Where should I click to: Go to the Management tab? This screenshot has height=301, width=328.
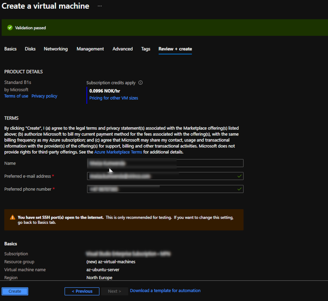pyautogui.click(x=90, y=49)
